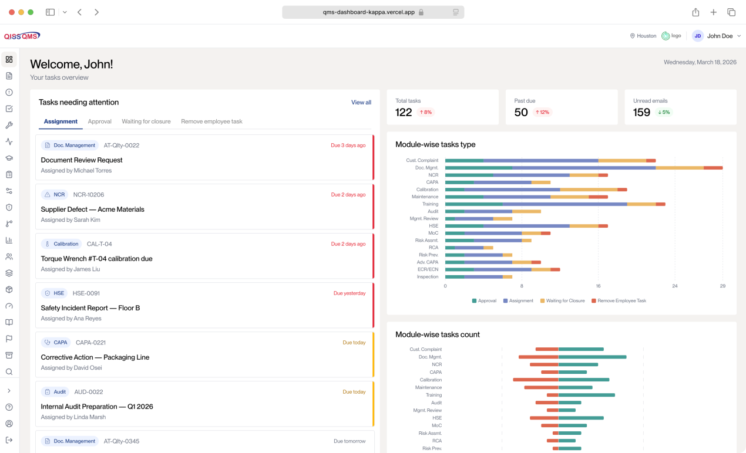Go forward with browser forward arrow

pos(96,12)
